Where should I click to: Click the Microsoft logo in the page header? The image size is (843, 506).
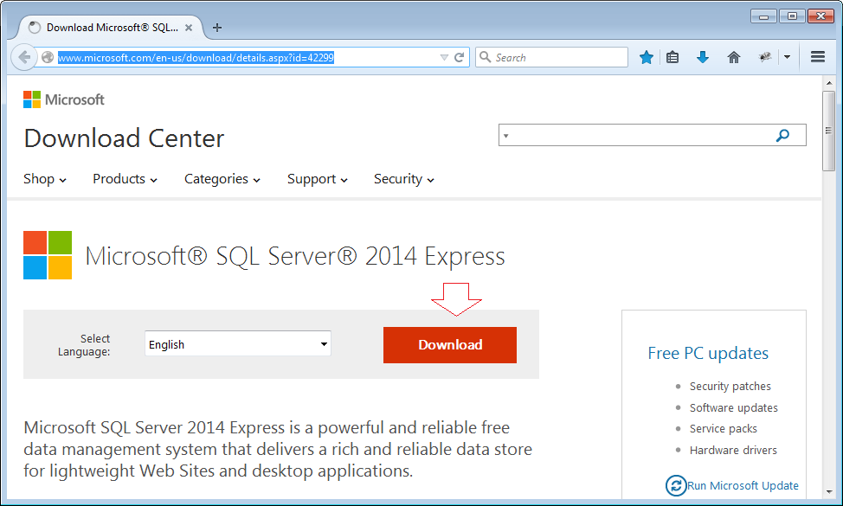pyautogui.click(x=64, y=99)
